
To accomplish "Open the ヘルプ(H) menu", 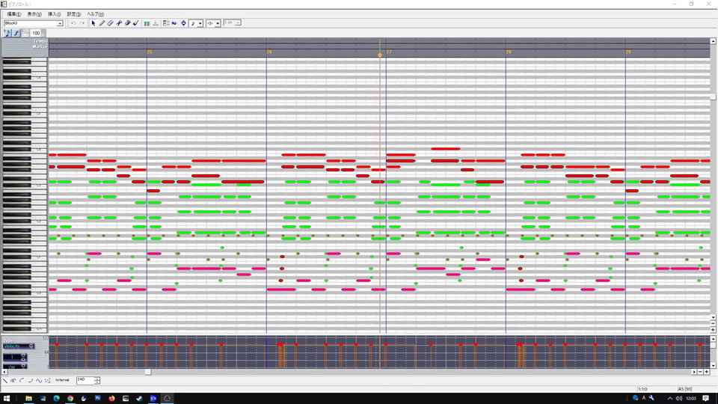I will pyautogui.click(x=95, y=14).
